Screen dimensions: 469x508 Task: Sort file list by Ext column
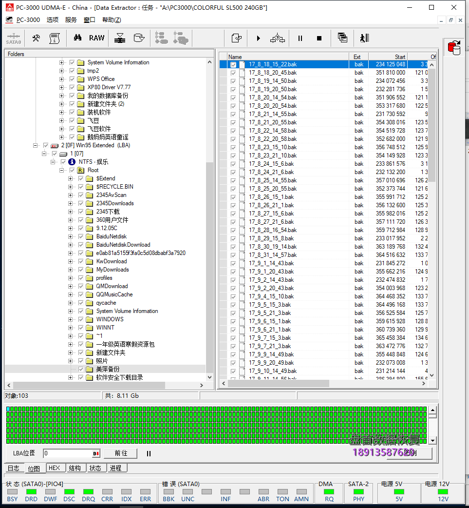[x=358, y=57]
